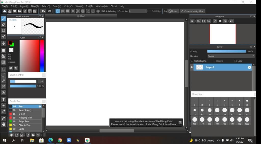The height and width of the screenshot is (144, 261).
Task: Select the Eyedropper tool
Action: tap(4, 118)
